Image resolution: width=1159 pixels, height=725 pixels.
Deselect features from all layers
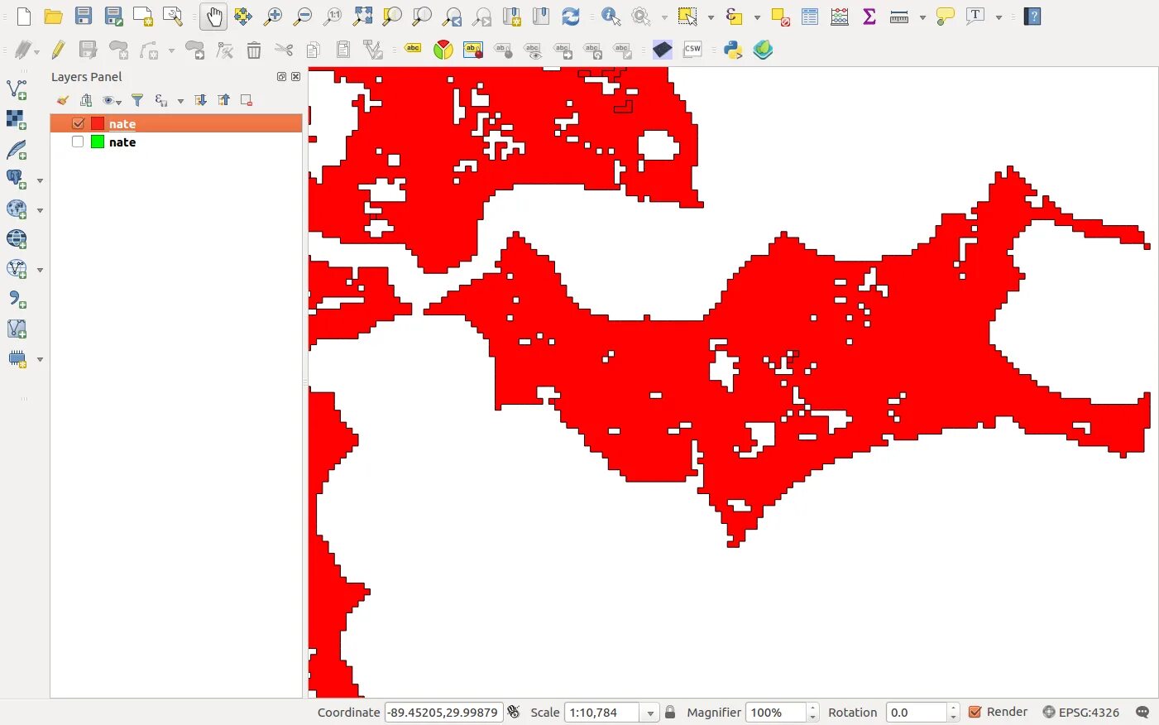[x=780, y=17]
